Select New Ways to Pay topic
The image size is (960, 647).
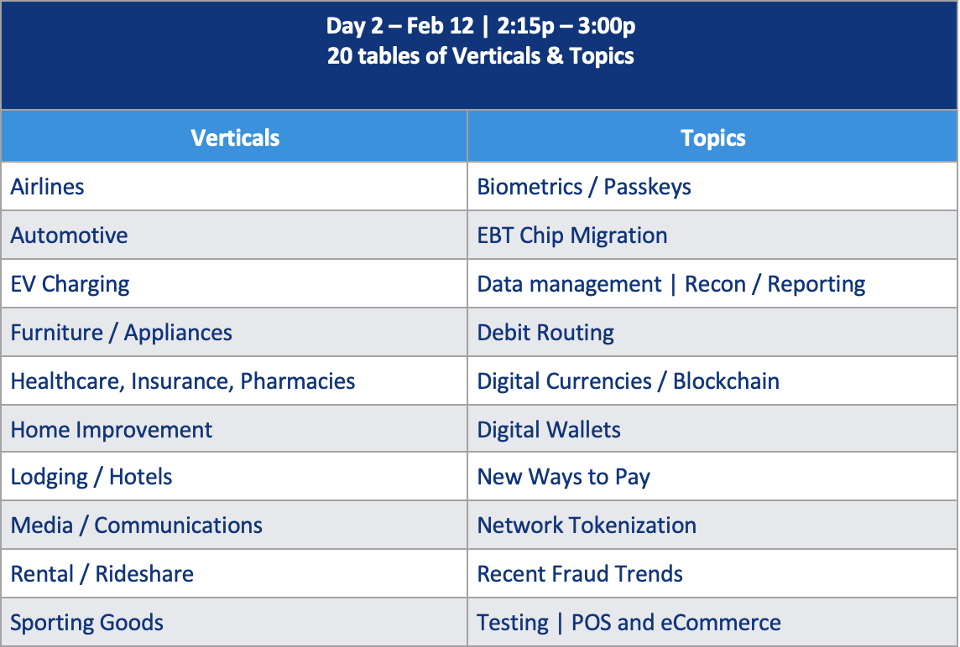tap(712, 476)
